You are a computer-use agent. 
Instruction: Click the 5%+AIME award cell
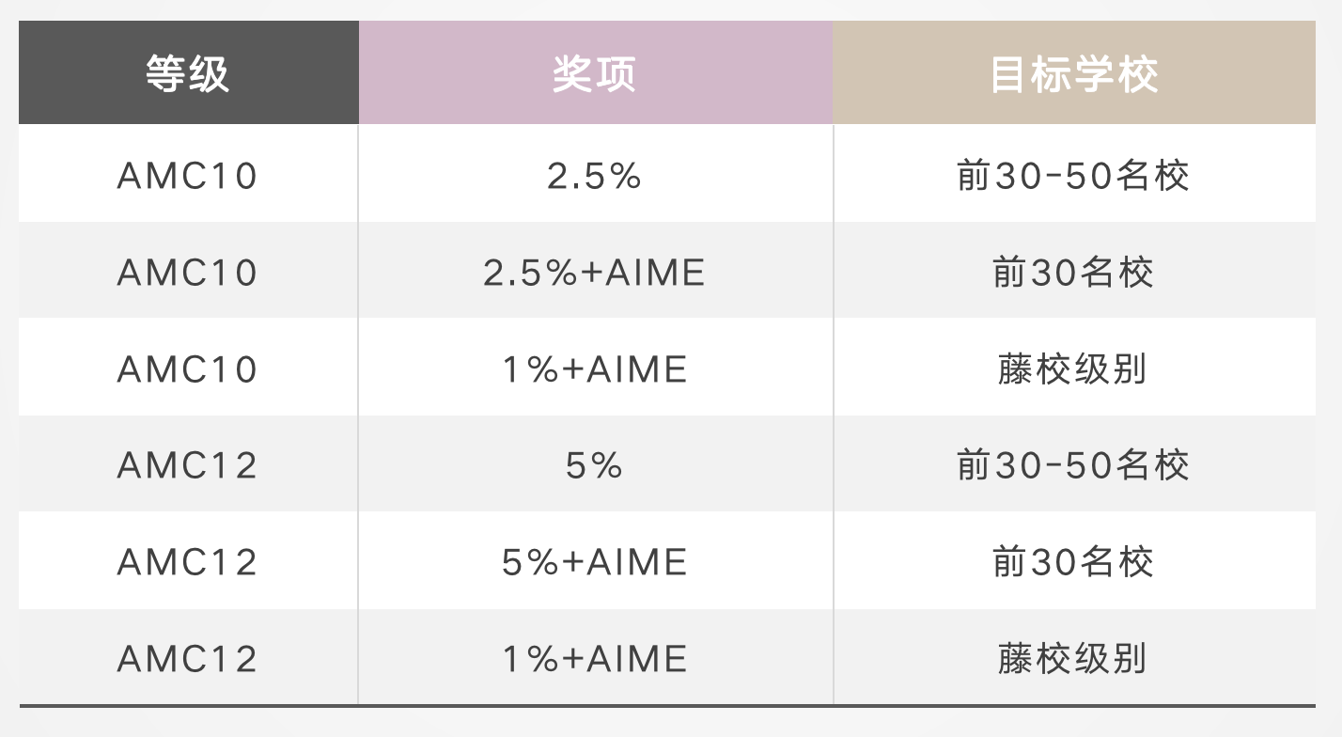(595, 562)
